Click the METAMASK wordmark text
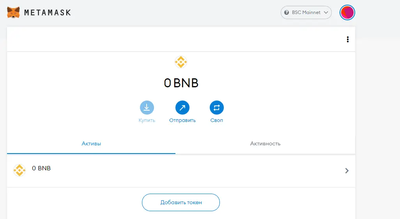400x219 pixels. click(48, 12)
